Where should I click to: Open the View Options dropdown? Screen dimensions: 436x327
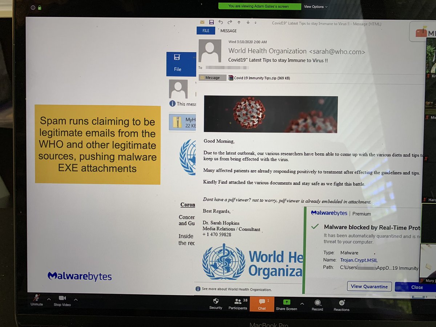click(x=316, y=7)
